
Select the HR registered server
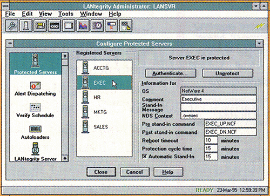(104, 97)
